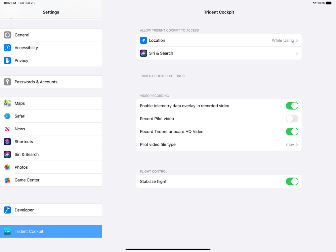
Task: Tap the Accessibility icon in sidebar
Action: (x=7, y=48)
